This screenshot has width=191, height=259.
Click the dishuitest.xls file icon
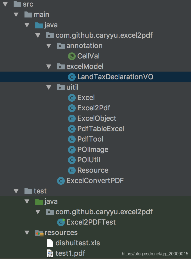[50, 243]
